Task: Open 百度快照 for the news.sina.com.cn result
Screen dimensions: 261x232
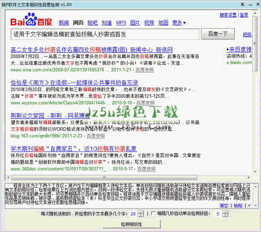Action: click(x=145, y=70)
